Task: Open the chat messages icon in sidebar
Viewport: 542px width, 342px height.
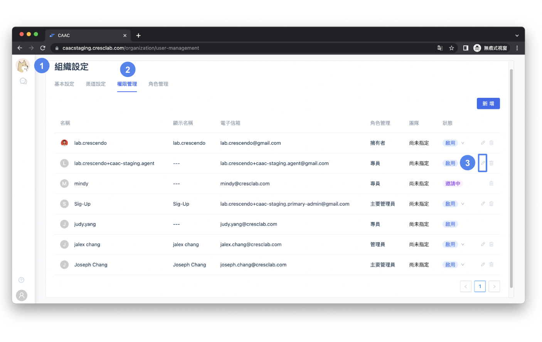Action: [x=23, y=81]
